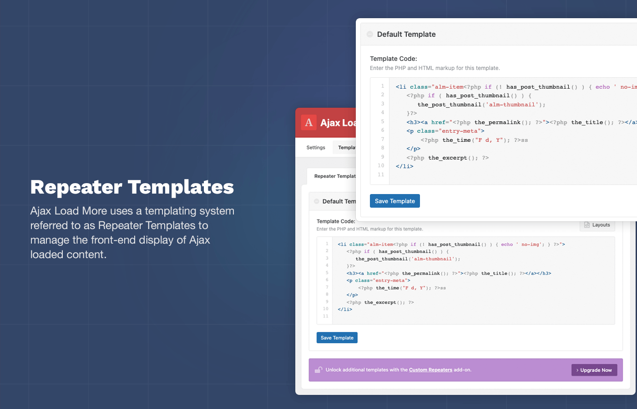This screenshot has width=637, height=409.
Task: Place cursor on empty line 11 in front editor
Action: pyautogui.click(x=514, y=175)
